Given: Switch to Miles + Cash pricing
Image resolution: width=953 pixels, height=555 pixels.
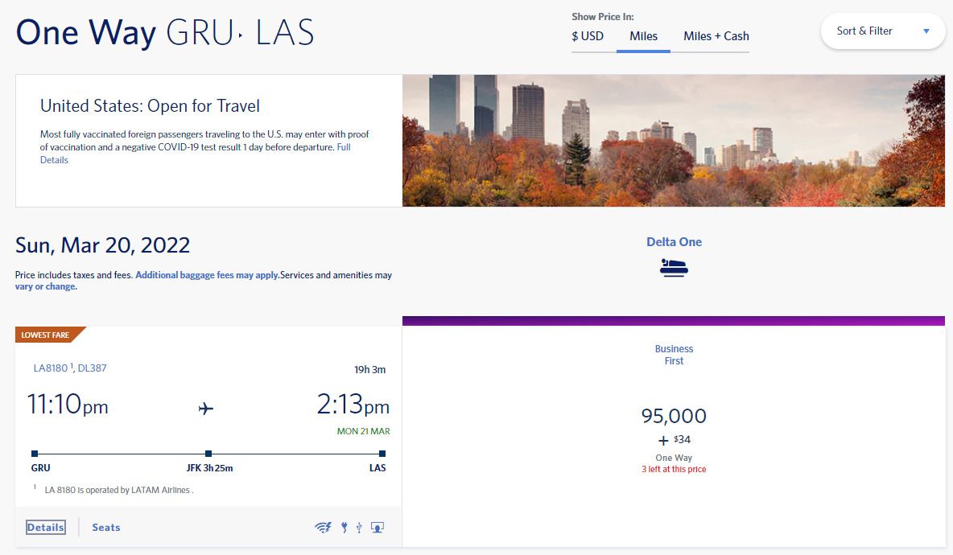Looking at the screenshot, I should click(716, 36).
